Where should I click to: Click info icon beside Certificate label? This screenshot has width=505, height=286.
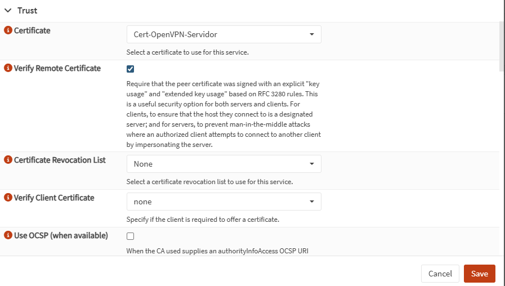pos(8,30)
